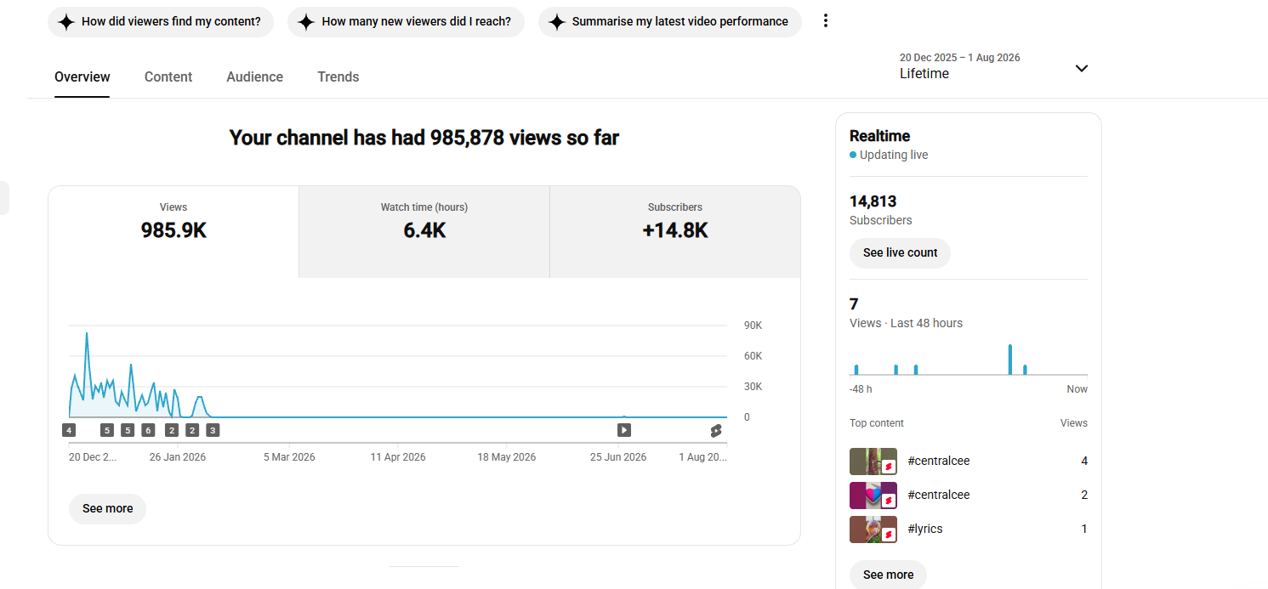Ask 'How many new viewers did I reach?'

click(406, 22)
